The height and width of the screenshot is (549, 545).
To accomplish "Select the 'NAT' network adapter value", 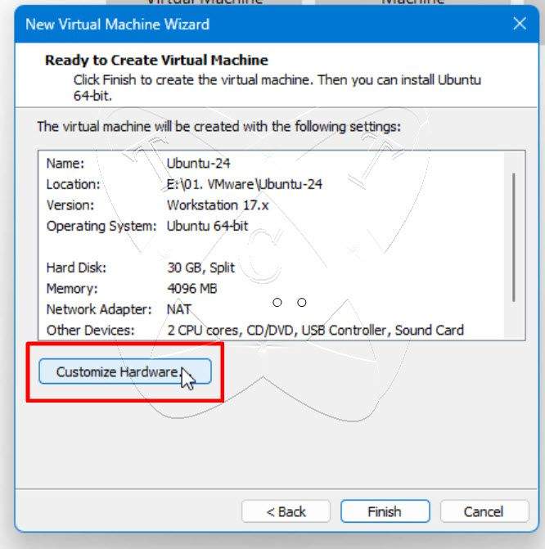I will tap(179, 309).
